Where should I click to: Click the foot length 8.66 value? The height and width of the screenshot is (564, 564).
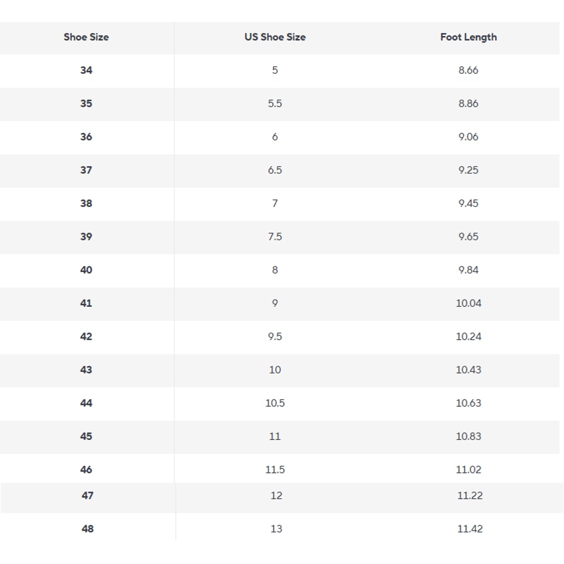[x=468, y=70]
